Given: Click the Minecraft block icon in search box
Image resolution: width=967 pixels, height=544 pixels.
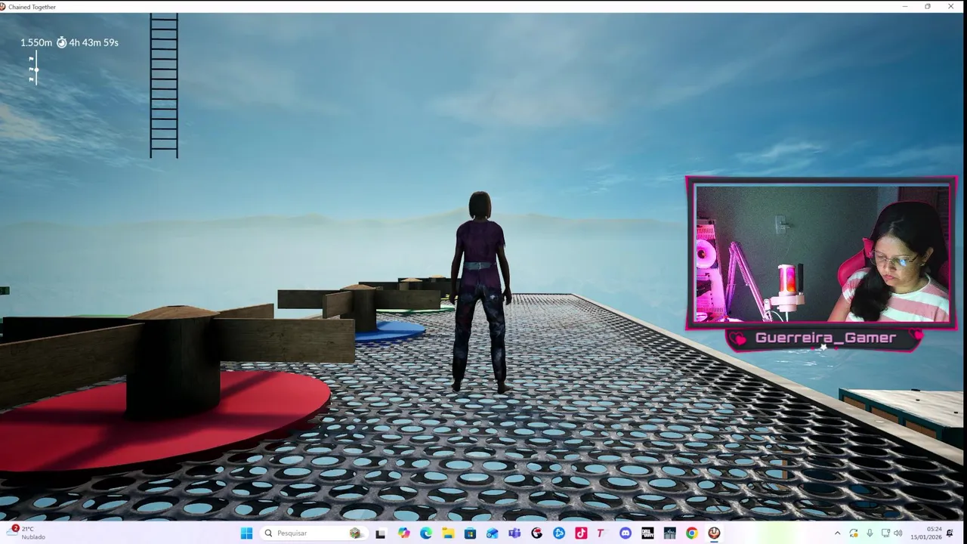Looking at the screenshot, I should (355, 533).
